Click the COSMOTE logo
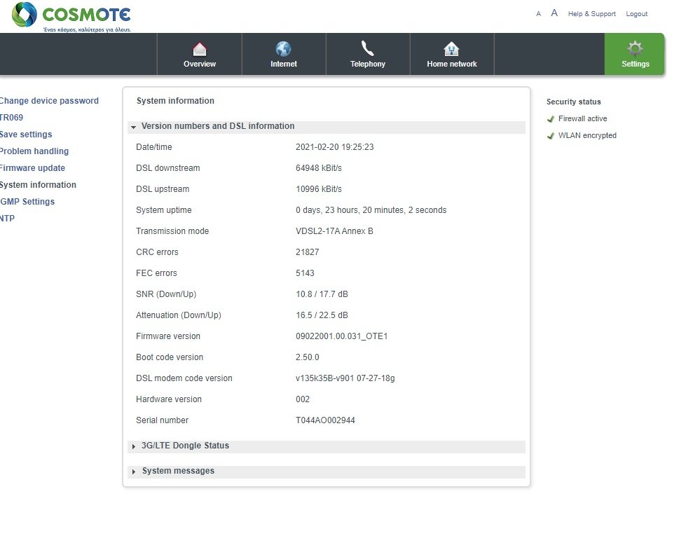The height and width of the screenshot is (536, 686). pyautogui.click(x=71, y=17)
